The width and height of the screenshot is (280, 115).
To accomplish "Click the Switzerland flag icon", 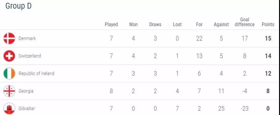I will coord(9,56).
